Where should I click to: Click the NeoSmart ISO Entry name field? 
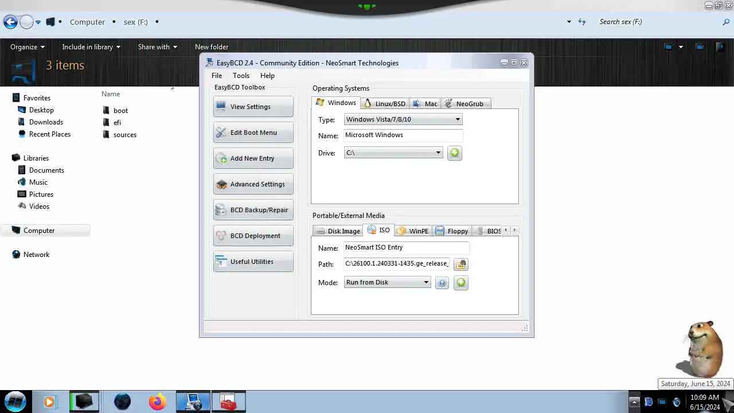pyautogui.click(x=406, y=248)
